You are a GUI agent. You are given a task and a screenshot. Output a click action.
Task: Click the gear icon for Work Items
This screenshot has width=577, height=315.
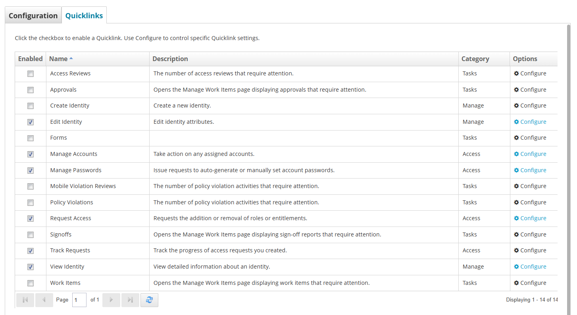point(516,283)
